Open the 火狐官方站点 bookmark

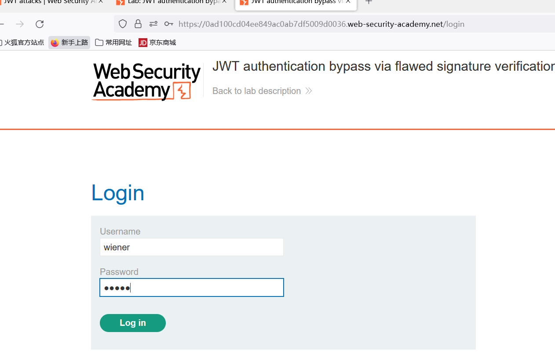(22, 43)
